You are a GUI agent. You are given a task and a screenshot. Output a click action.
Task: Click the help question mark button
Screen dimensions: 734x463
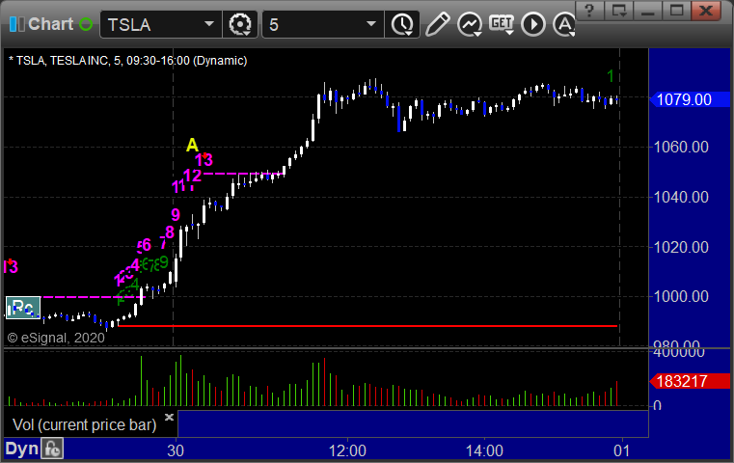[x=589, y=11]
